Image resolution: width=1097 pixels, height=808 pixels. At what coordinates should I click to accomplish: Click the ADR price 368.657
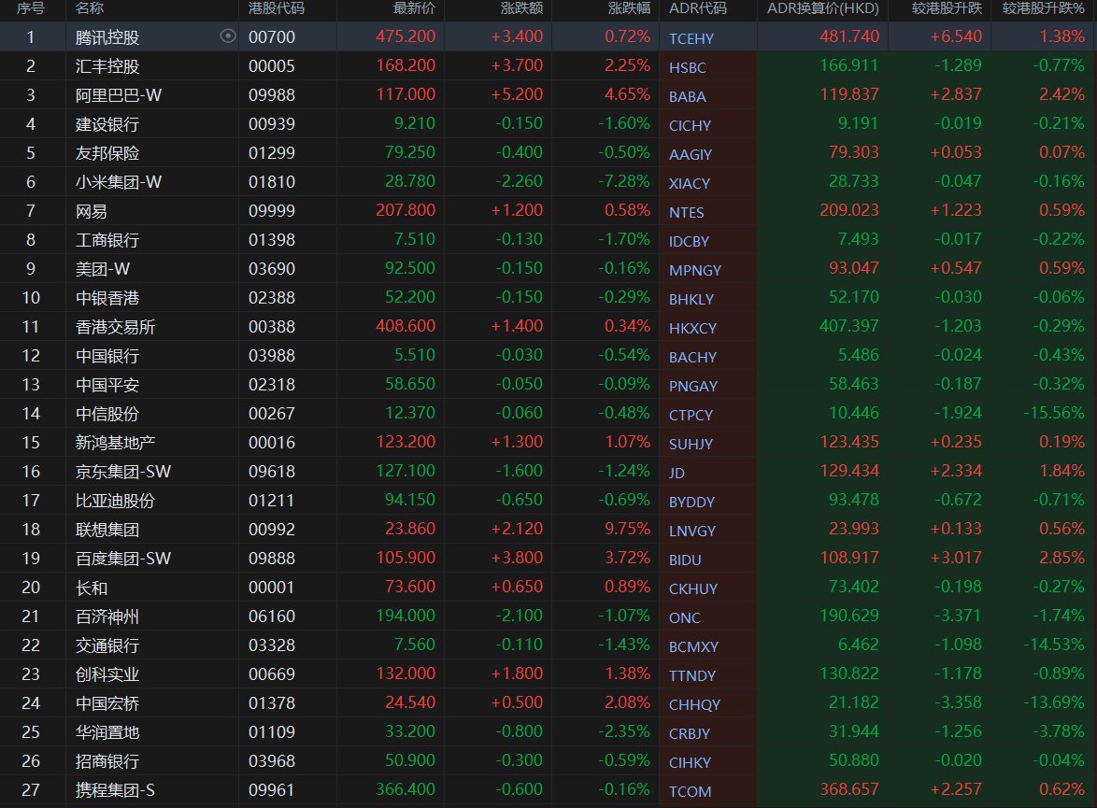tap(848, 789)
